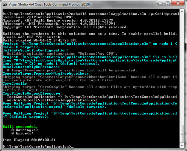Click the vertical scrollbar thumb
This screenshot has width=187, height=151.
pos(182,134)
